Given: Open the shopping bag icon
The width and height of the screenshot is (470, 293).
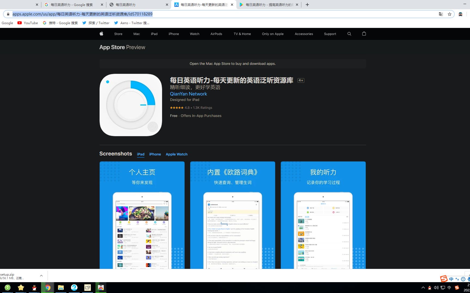Looking at the screenshot, I should coord(364,34).
